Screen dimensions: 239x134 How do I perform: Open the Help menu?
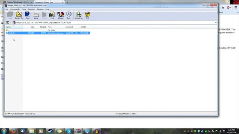tap(47, 9)
